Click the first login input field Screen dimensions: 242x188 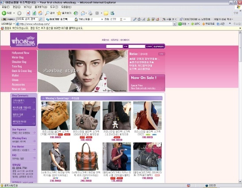point(114,47)
